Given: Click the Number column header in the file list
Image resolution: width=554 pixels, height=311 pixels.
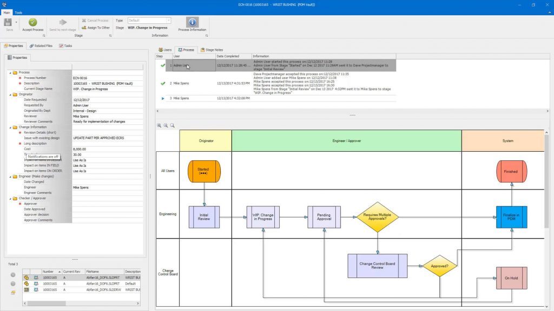Looking at the screenshot, I should [48, 272].
